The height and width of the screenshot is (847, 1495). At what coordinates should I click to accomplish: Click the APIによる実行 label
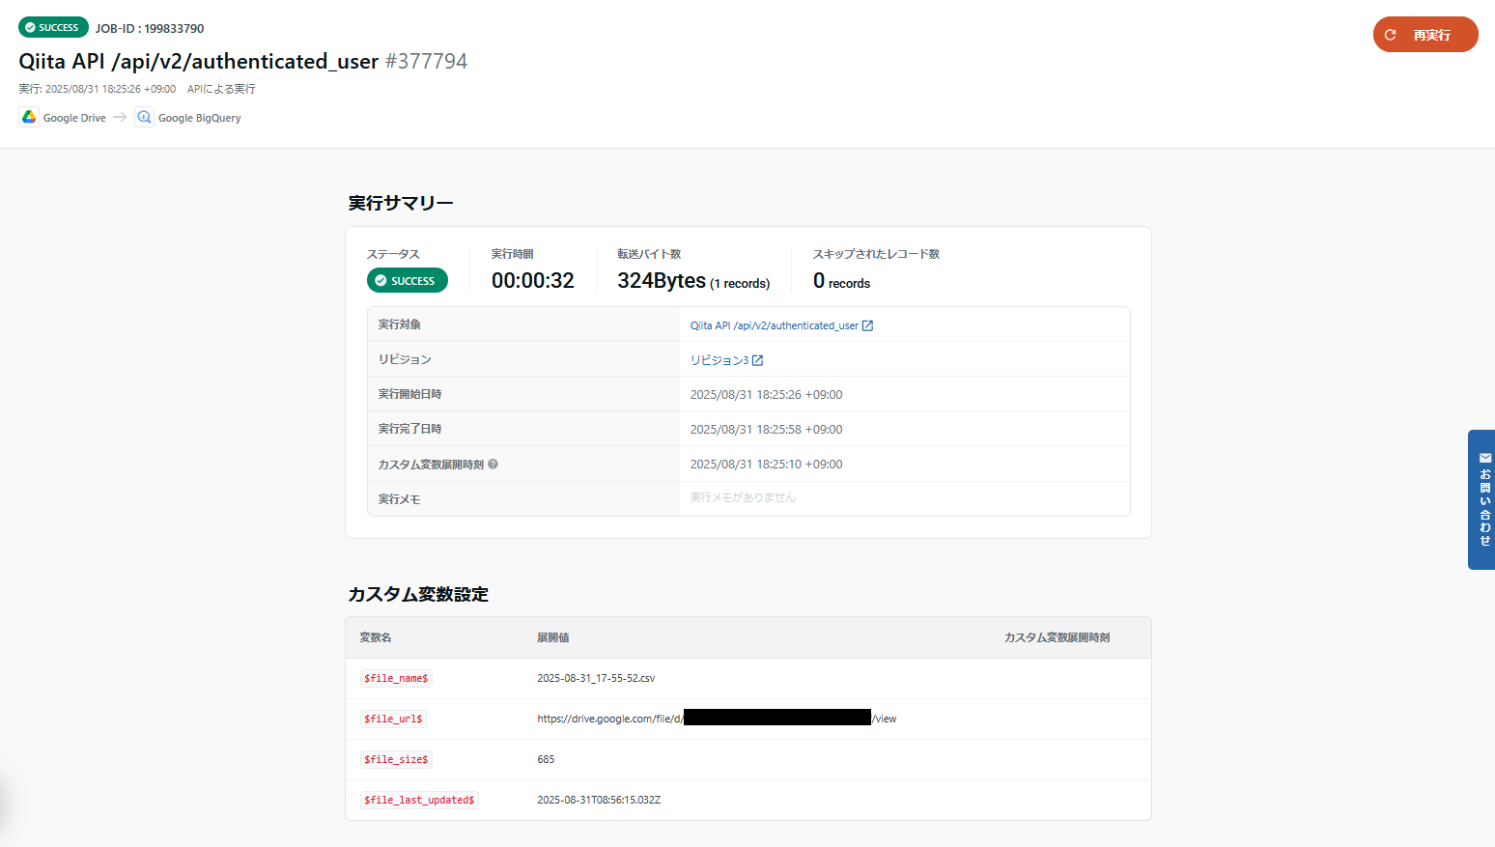(221, 89)
